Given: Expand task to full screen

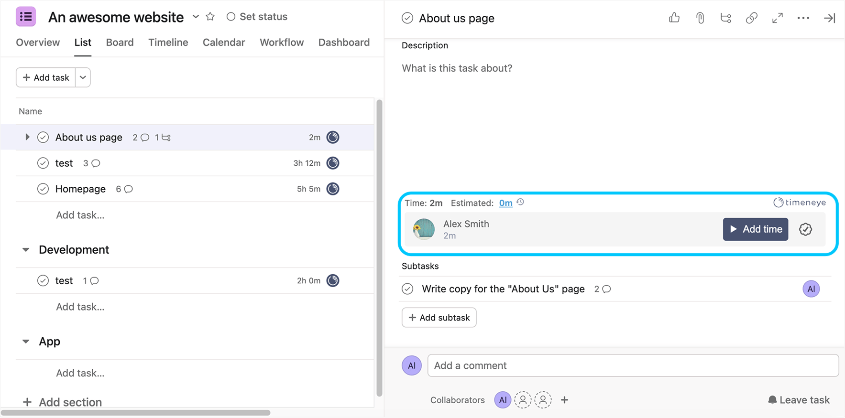Looking at the screenshot, I should [x=778, y=18].
